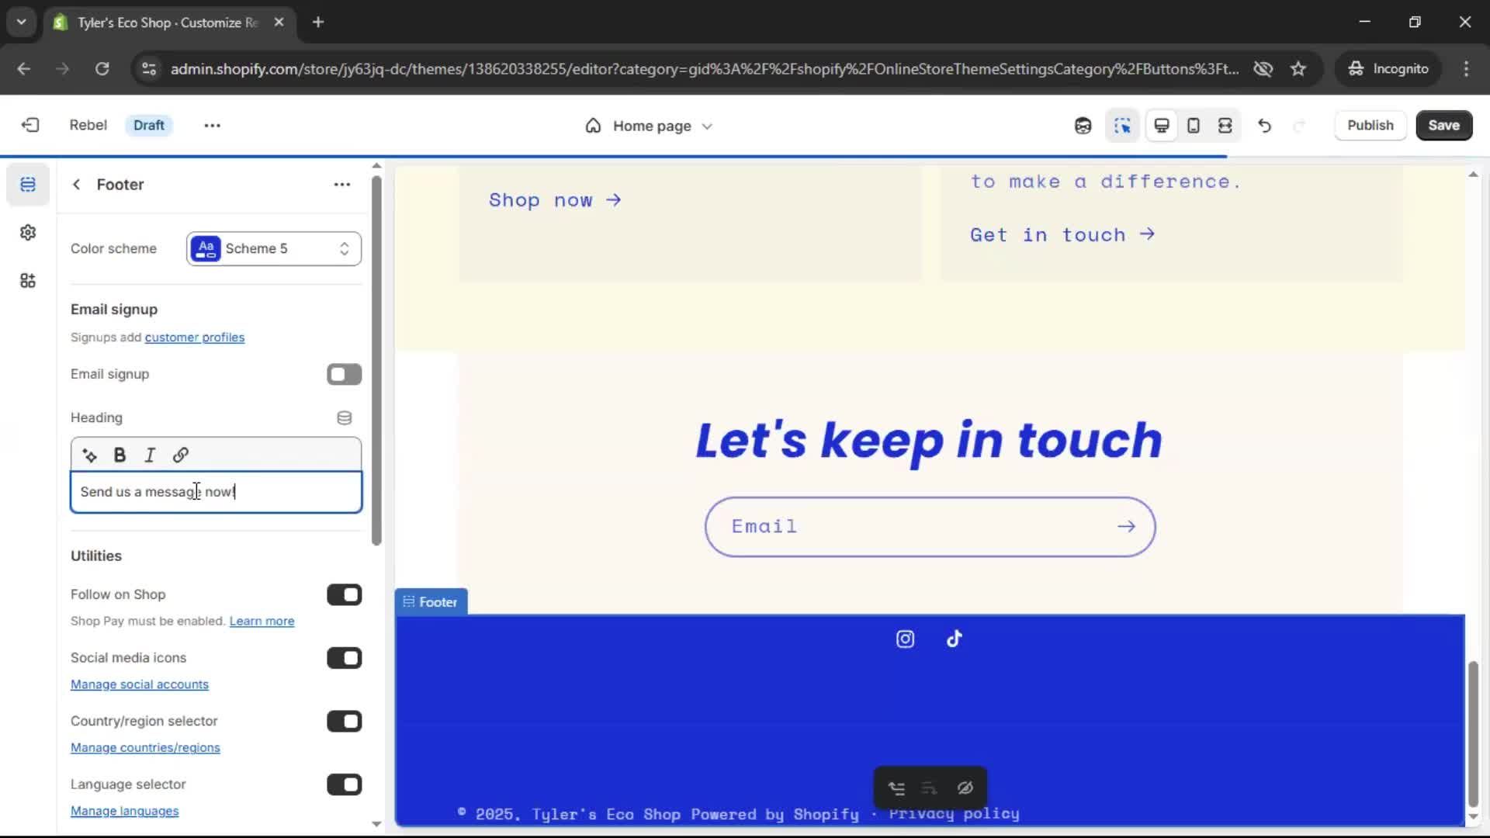Open Footer section more options menu
The width and height of the screenshot is (1490, 838).
(341, 185)
